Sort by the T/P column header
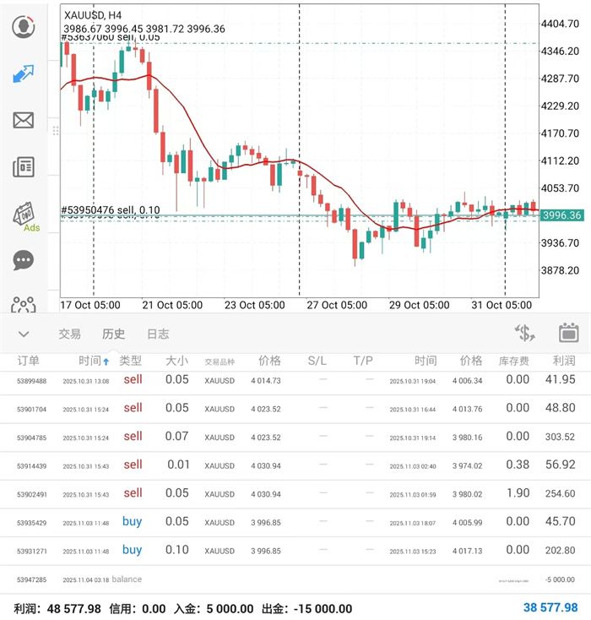This screenshot has width=591, height=620. [x=363, y=361]
